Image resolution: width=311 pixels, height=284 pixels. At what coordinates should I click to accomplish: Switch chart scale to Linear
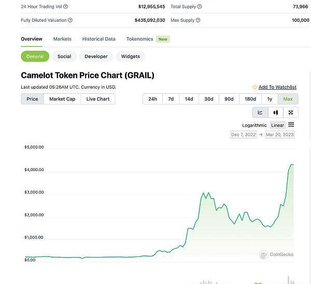tap(278, 125)
